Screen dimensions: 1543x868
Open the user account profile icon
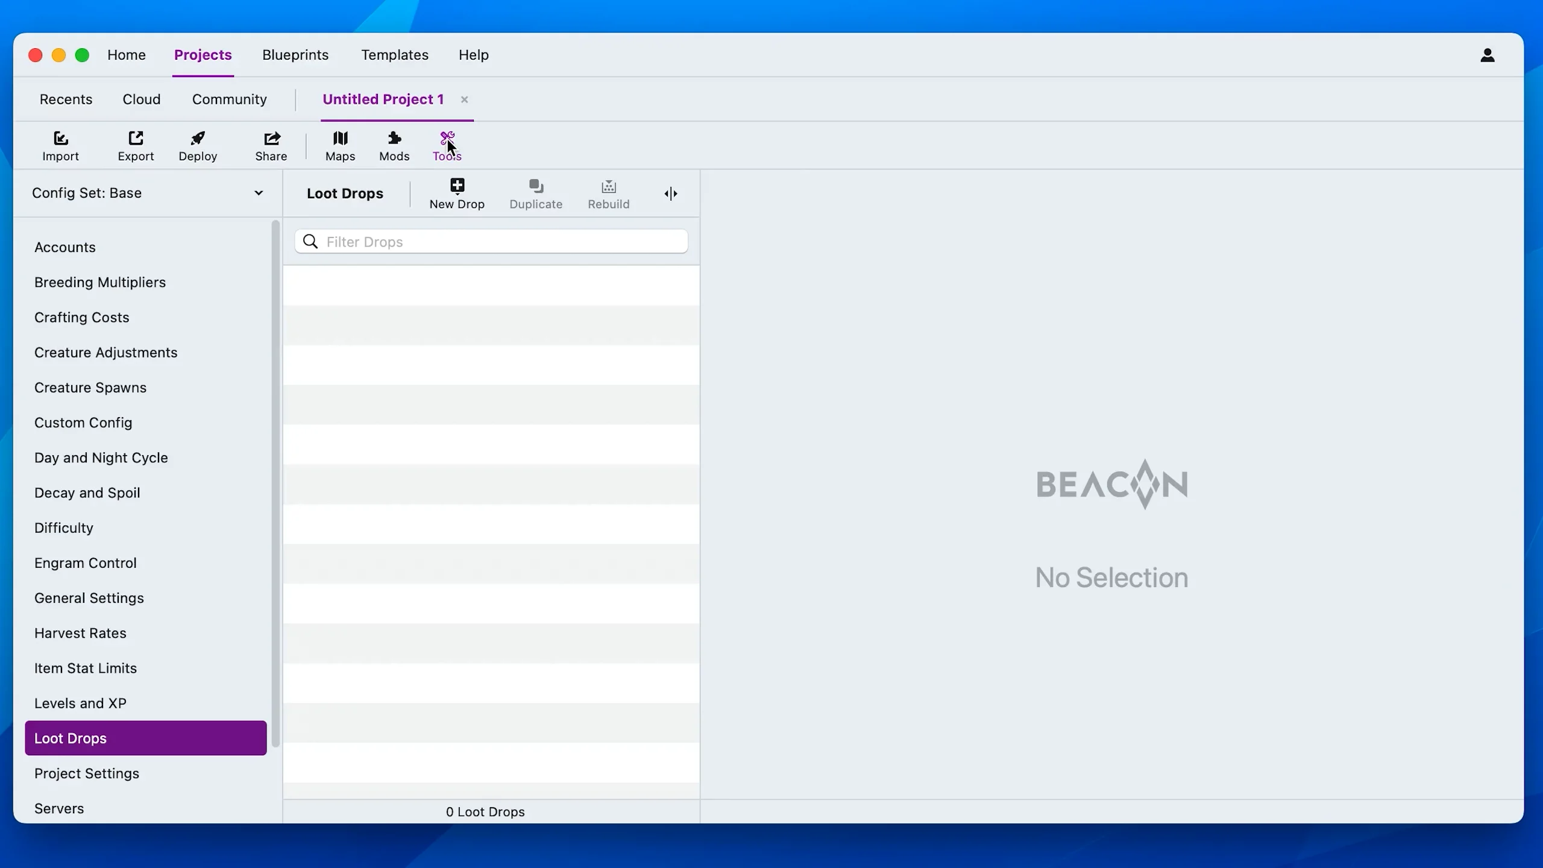(1487, 55)
